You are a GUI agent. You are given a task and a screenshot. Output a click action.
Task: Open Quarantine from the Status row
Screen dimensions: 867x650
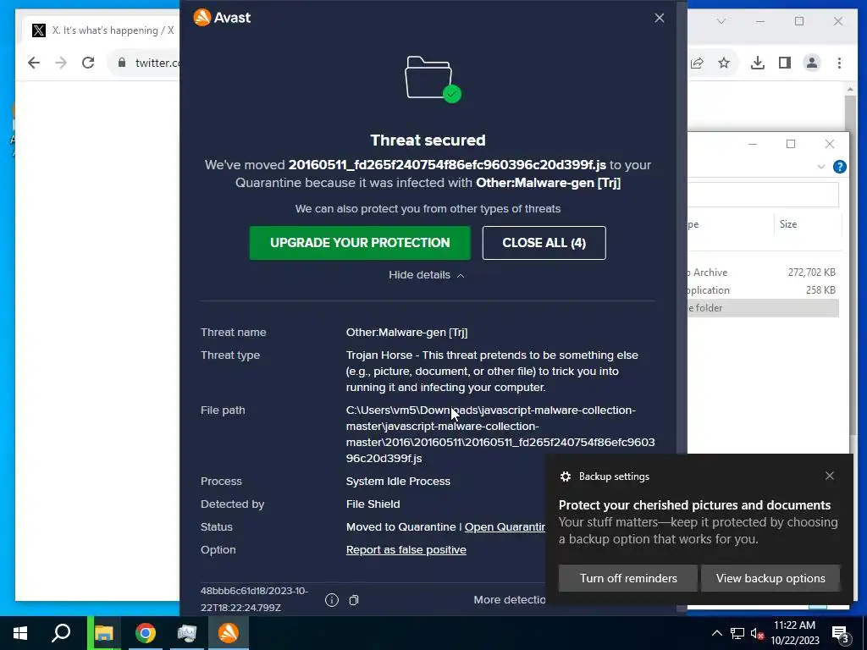click(505, 526)
